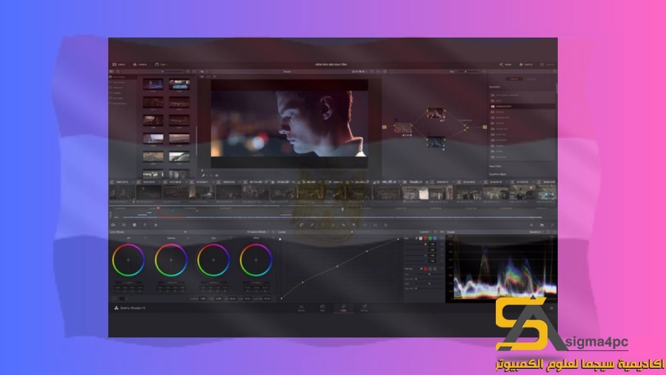The height and width of the screenshot is (375, 666).
Task: Open the OpenFX Library tab
Action: coord(514,79)
